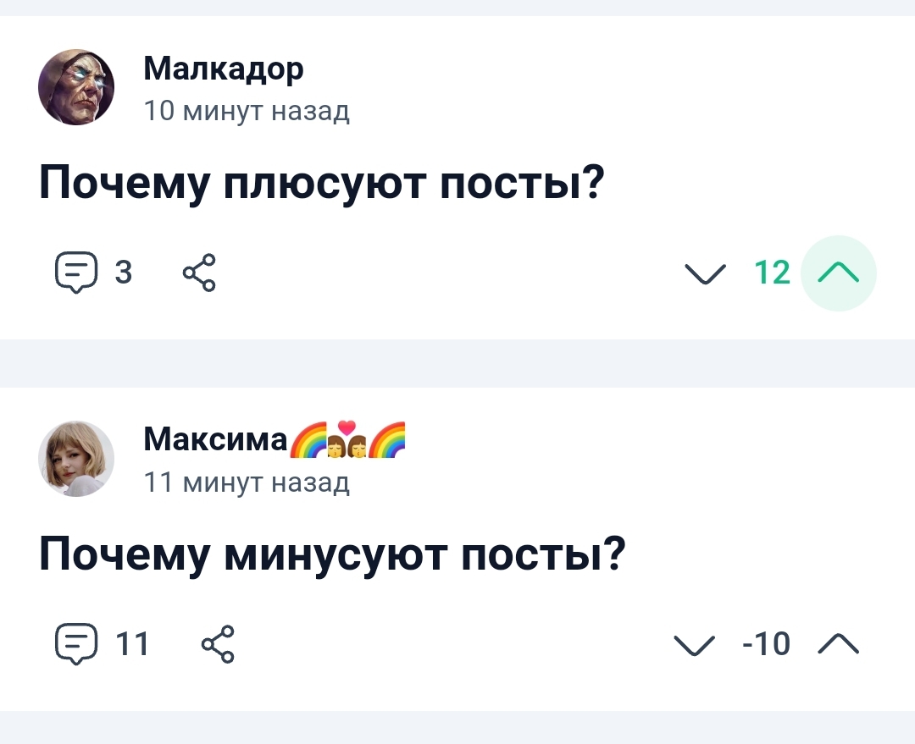Open Малкадор's profile via avatar
Viewport: 915px width, 744px height.
tap(76, 87)
